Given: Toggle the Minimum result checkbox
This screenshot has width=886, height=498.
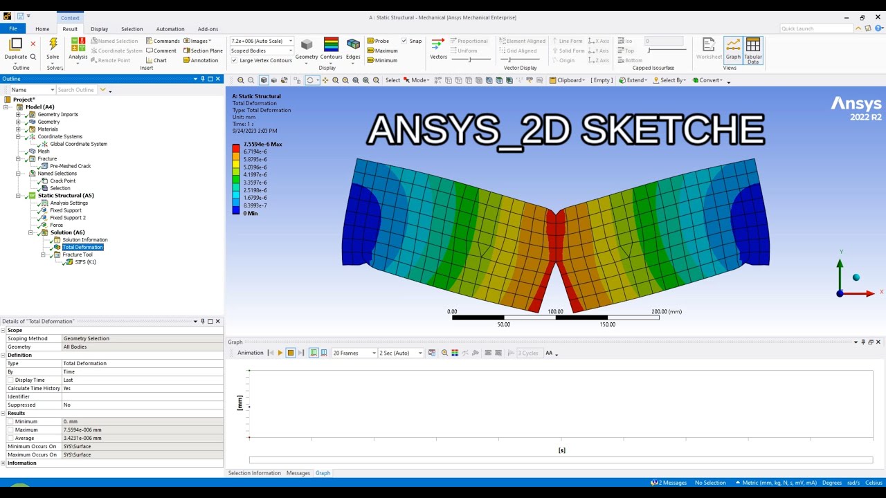Looking at the screenshot, I should (x=10, y=421).
